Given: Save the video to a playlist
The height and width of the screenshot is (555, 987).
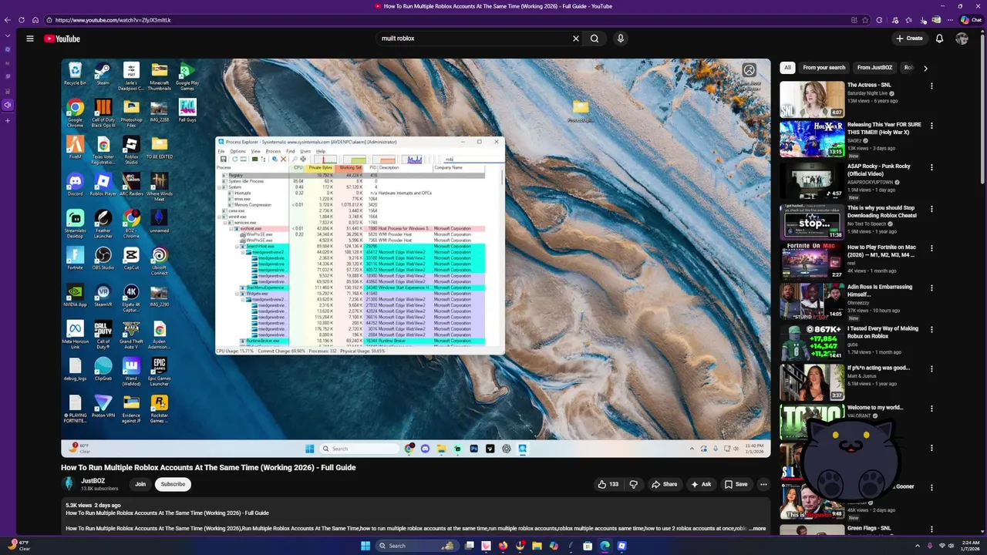Looking at the screenshot, I should click(736, 484).
